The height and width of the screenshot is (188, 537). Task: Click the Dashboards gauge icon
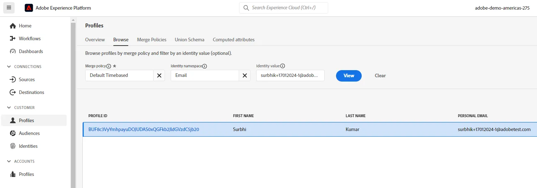(x=13, y=51)
